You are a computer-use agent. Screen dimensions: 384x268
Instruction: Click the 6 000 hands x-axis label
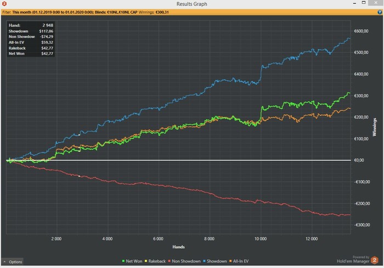158,239
